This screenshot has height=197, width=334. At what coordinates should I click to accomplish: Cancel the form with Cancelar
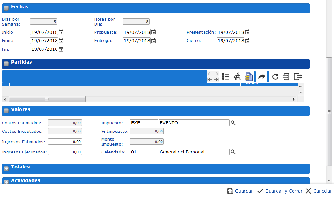(318, 191)
